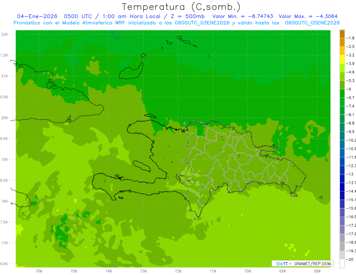Screen dimensions: 356x275
Task: Click the "-7.4" colorbar label
Action: (351, 106)
